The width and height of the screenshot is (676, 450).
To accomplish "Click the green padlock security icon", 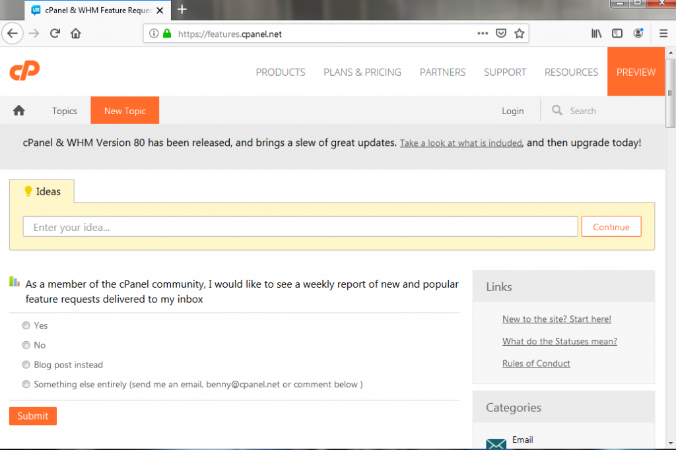I will coord(167,33).
